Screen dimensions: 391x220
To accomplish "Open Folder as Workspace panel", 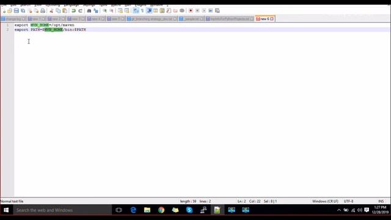I will (x=175, y=11).
